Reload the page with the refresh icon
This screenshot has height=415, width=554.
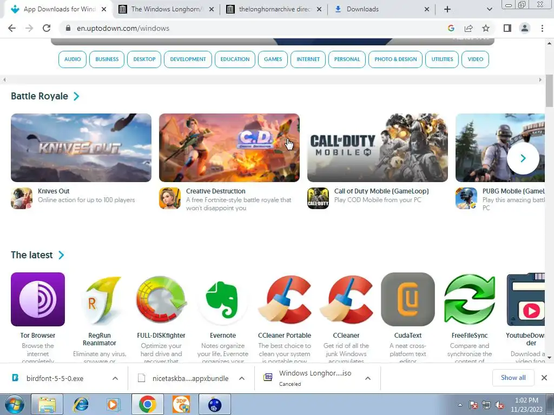click(x=47, y=28)
